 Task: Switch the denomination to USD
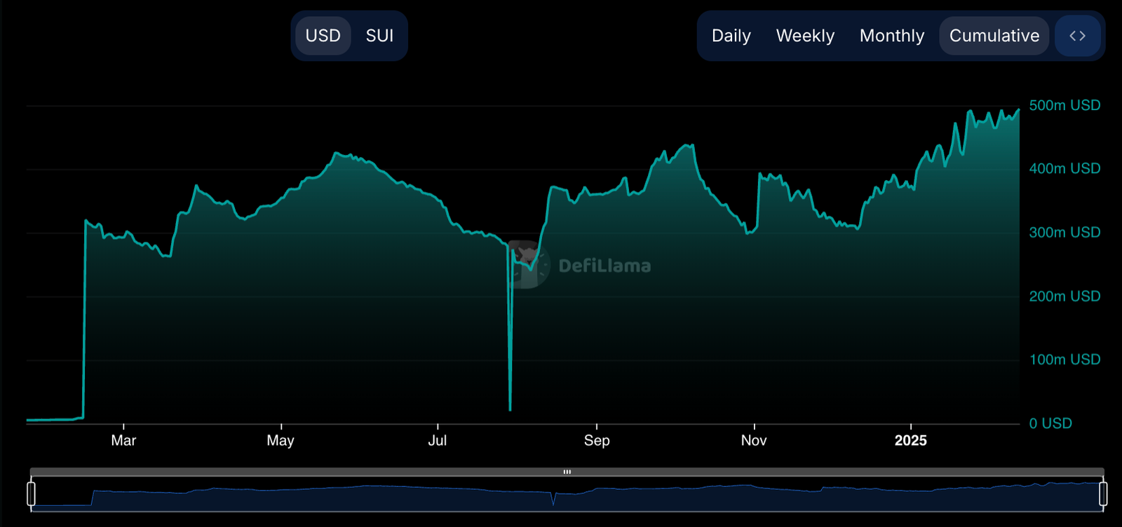(x=323, y=36)
